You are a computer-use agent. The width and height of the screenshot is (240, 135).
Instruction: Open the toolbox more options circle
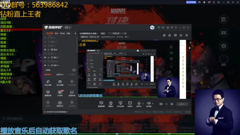tap(74, 70)
